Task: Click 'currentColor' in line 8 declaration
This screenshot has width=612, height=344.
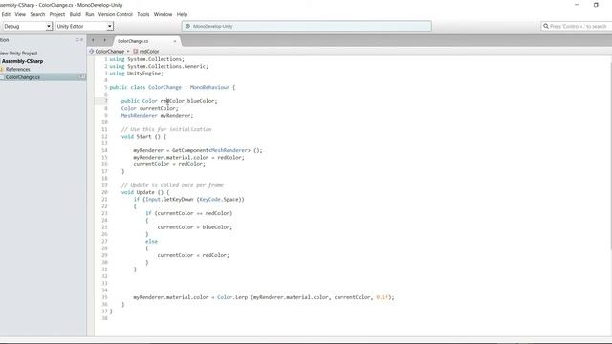Action: 157,108
